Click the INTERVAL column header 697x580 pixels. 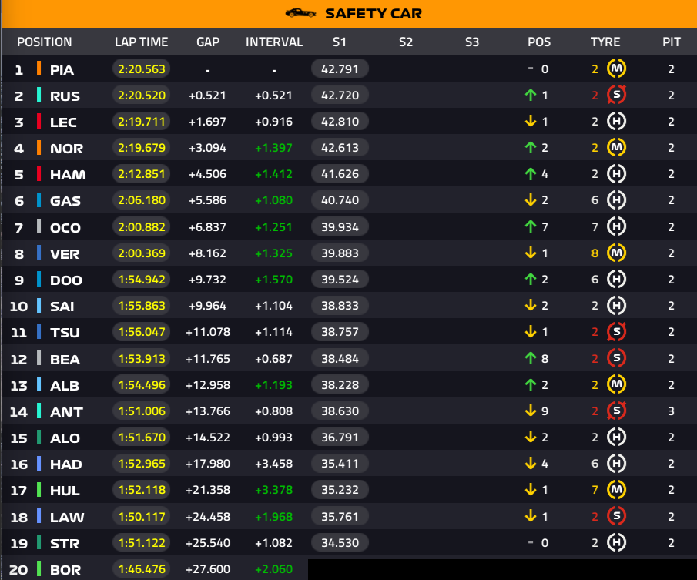click(x=274, y=42)
